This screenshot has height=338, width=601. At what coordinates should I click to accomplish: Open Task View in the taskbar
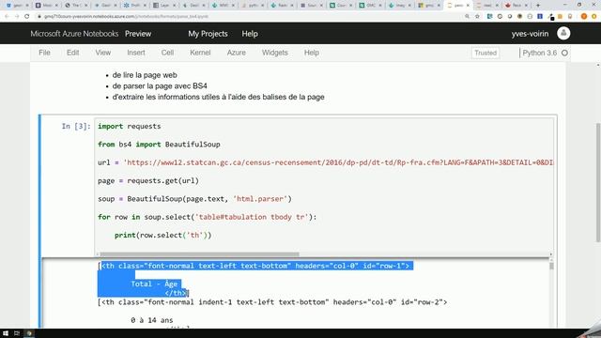tap(17, 333)
